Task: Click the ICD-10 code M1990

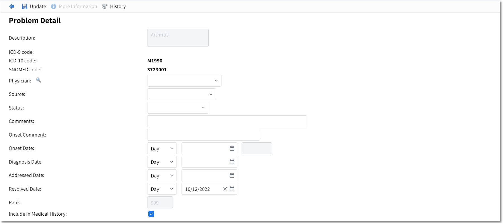Action: [x=155, y=61]
